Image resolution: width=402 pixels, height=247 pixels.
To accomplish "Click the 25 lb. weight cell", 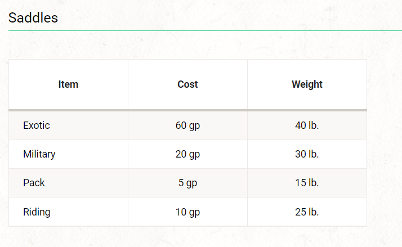I will (x=307, y=212).
